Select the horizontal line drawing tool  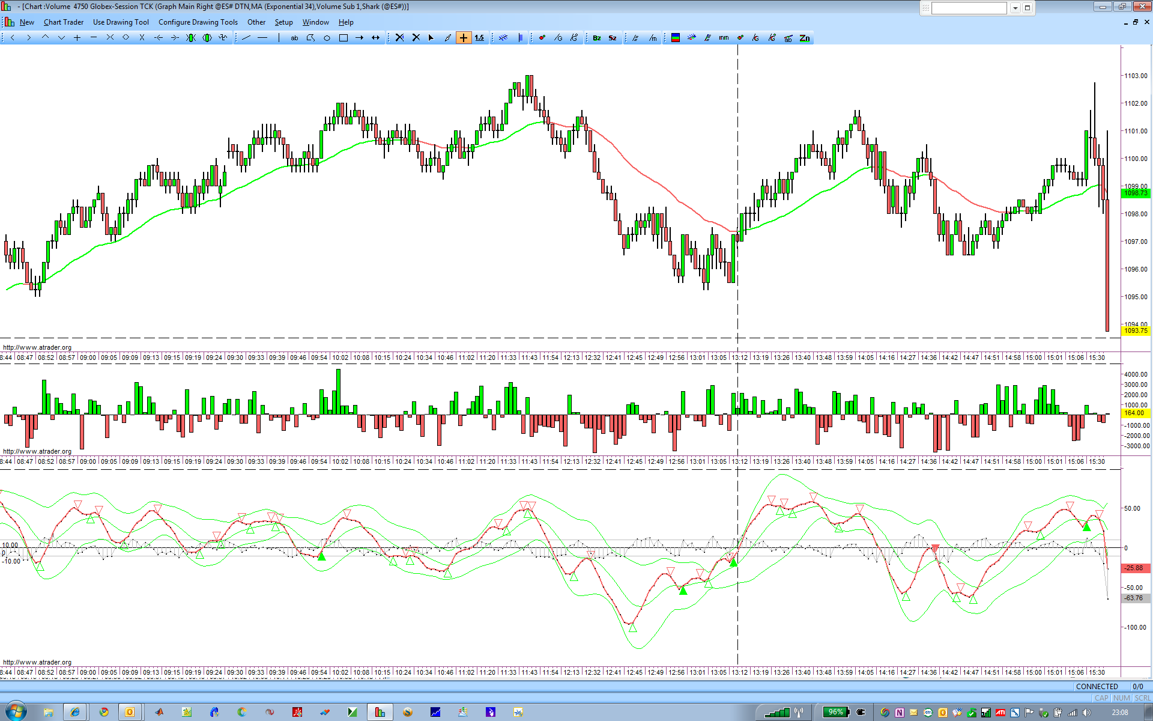262,38
